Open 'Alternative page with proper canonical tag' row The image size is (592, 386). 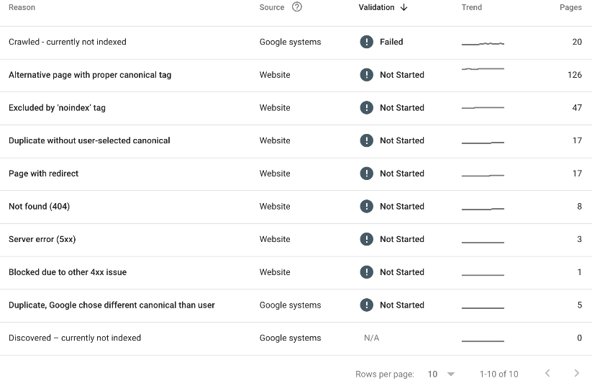pyautogui.click(x=90, y=75)
